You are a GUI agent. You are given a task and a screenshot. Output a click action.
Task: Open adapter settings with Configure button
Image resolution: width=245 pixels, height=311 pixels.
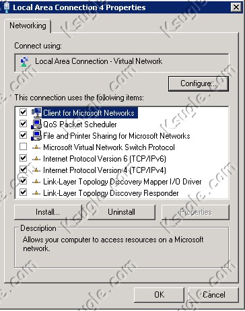199,83
